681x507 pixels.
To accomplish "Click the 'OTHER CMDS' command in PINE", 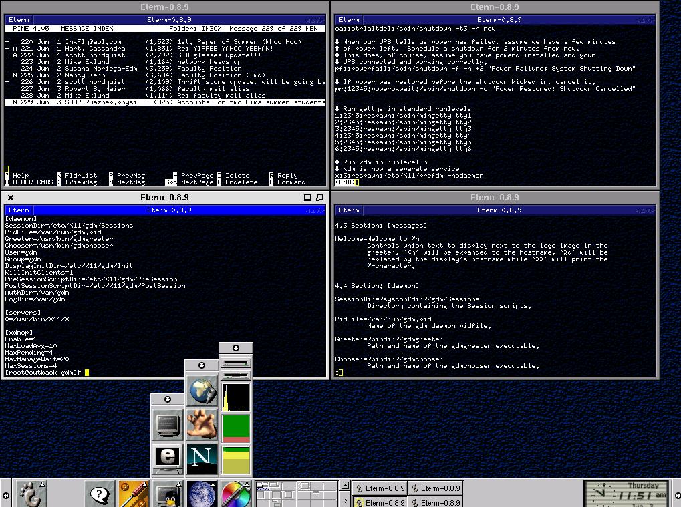I will coord(33,182).
